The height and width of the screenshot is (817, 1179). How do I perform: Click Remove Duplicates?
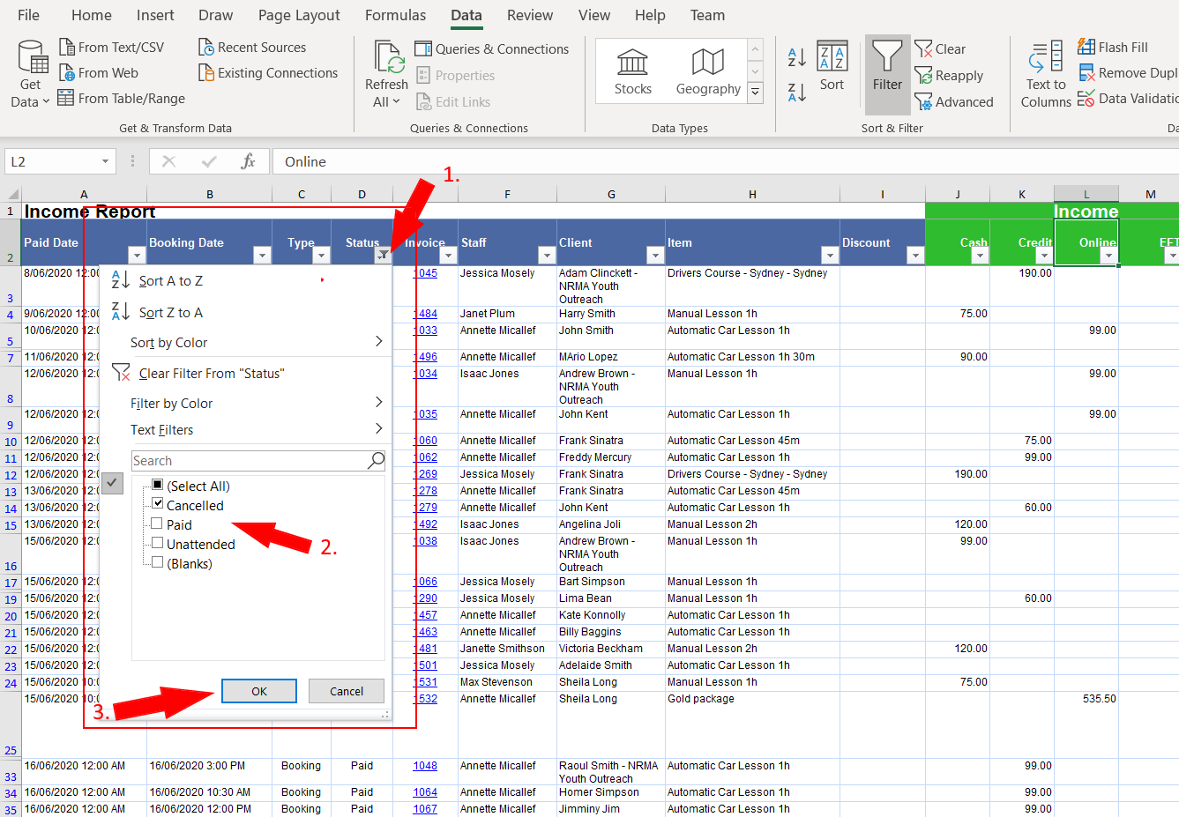(1128, 73)
